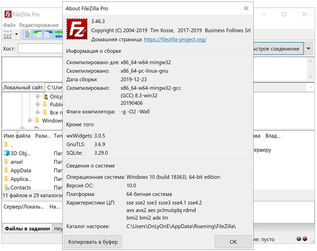The height and width of the screenshot is (251, 317).
Task: Click the Public folder icon in tree
Action: 45,104
